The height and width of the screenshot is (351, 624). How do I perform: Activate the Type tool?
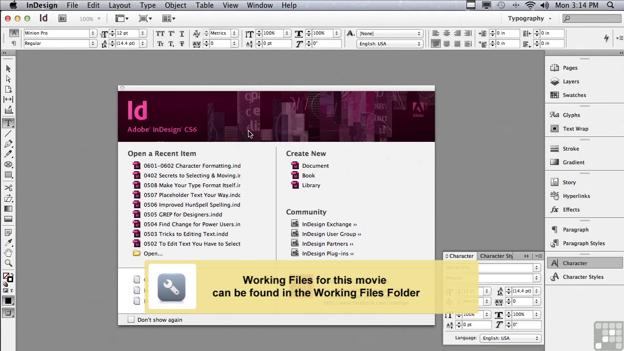(x=8, y=123)
